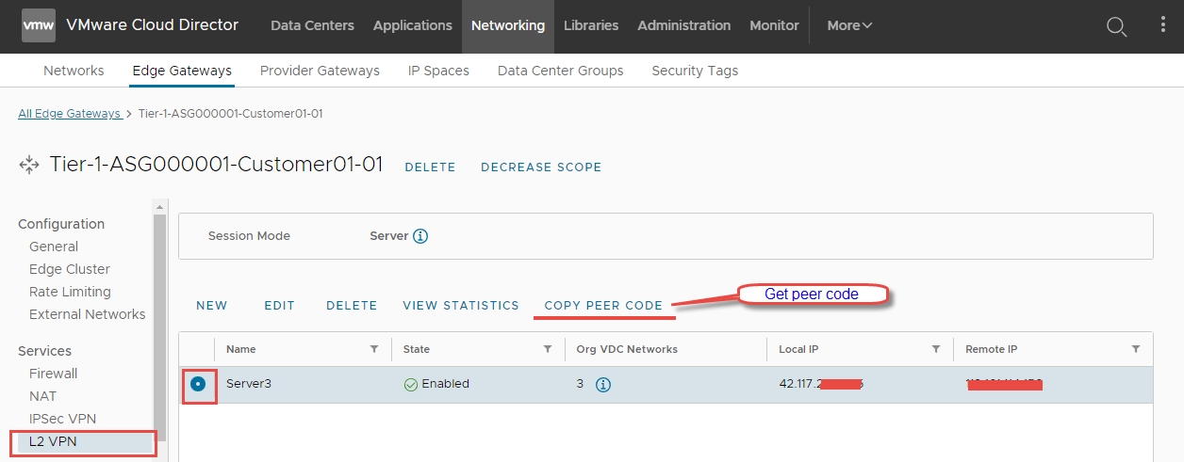Open the Firewall service settings

[54, 374]
